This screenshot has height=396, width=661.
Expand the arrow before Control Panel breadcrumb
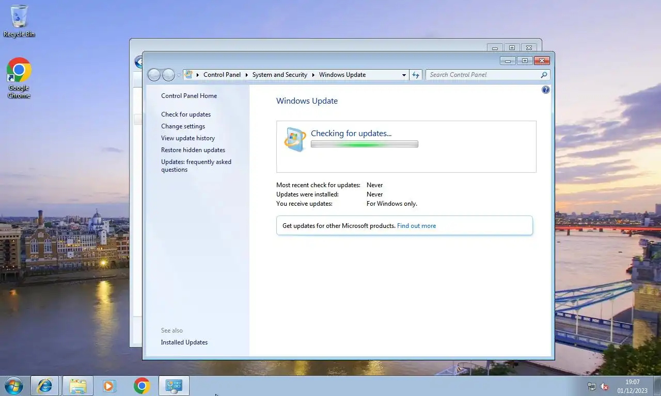[198, 75]
